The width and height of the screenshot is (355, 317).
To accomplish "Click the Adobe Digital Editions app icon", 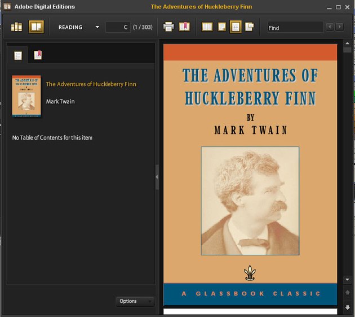I will [x=7, y=7].
